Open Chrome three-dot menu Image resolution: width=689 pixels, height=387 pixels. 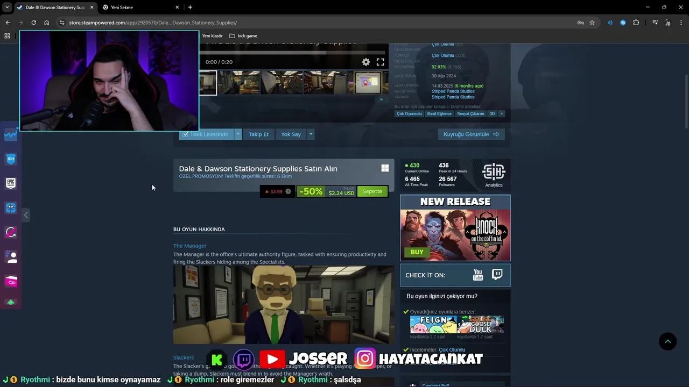click(681, 23)
